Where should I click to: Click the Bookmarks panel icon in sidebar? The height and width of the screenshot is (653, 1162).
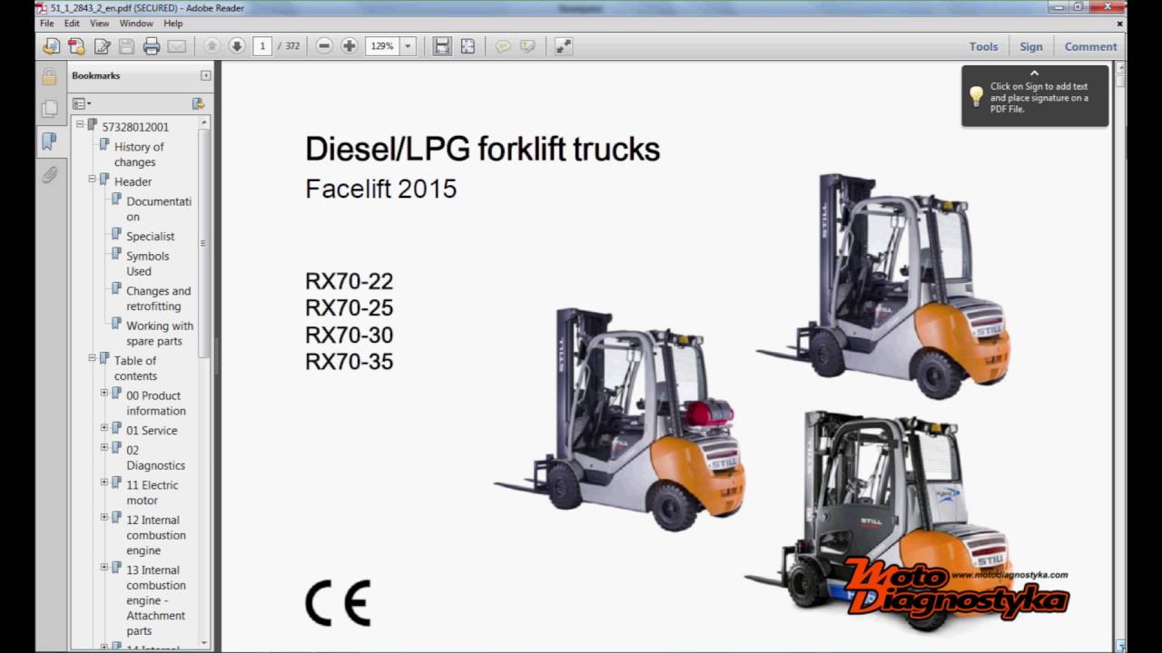tap(49, 141)
